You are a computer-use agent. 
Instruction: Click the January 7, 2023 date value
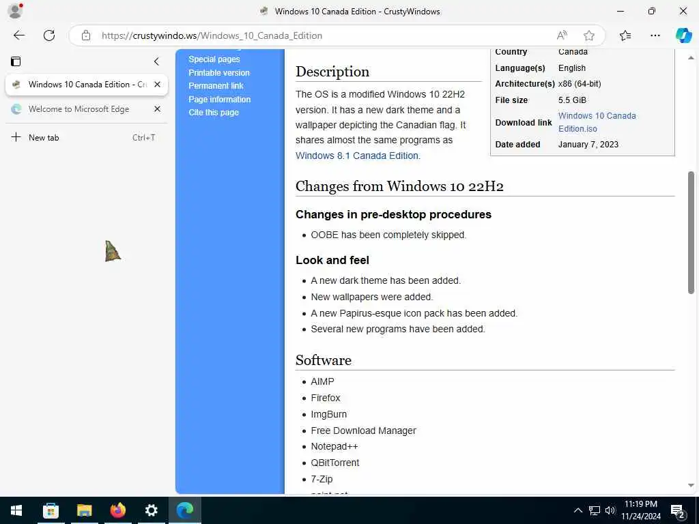click(x=588, y=145)
